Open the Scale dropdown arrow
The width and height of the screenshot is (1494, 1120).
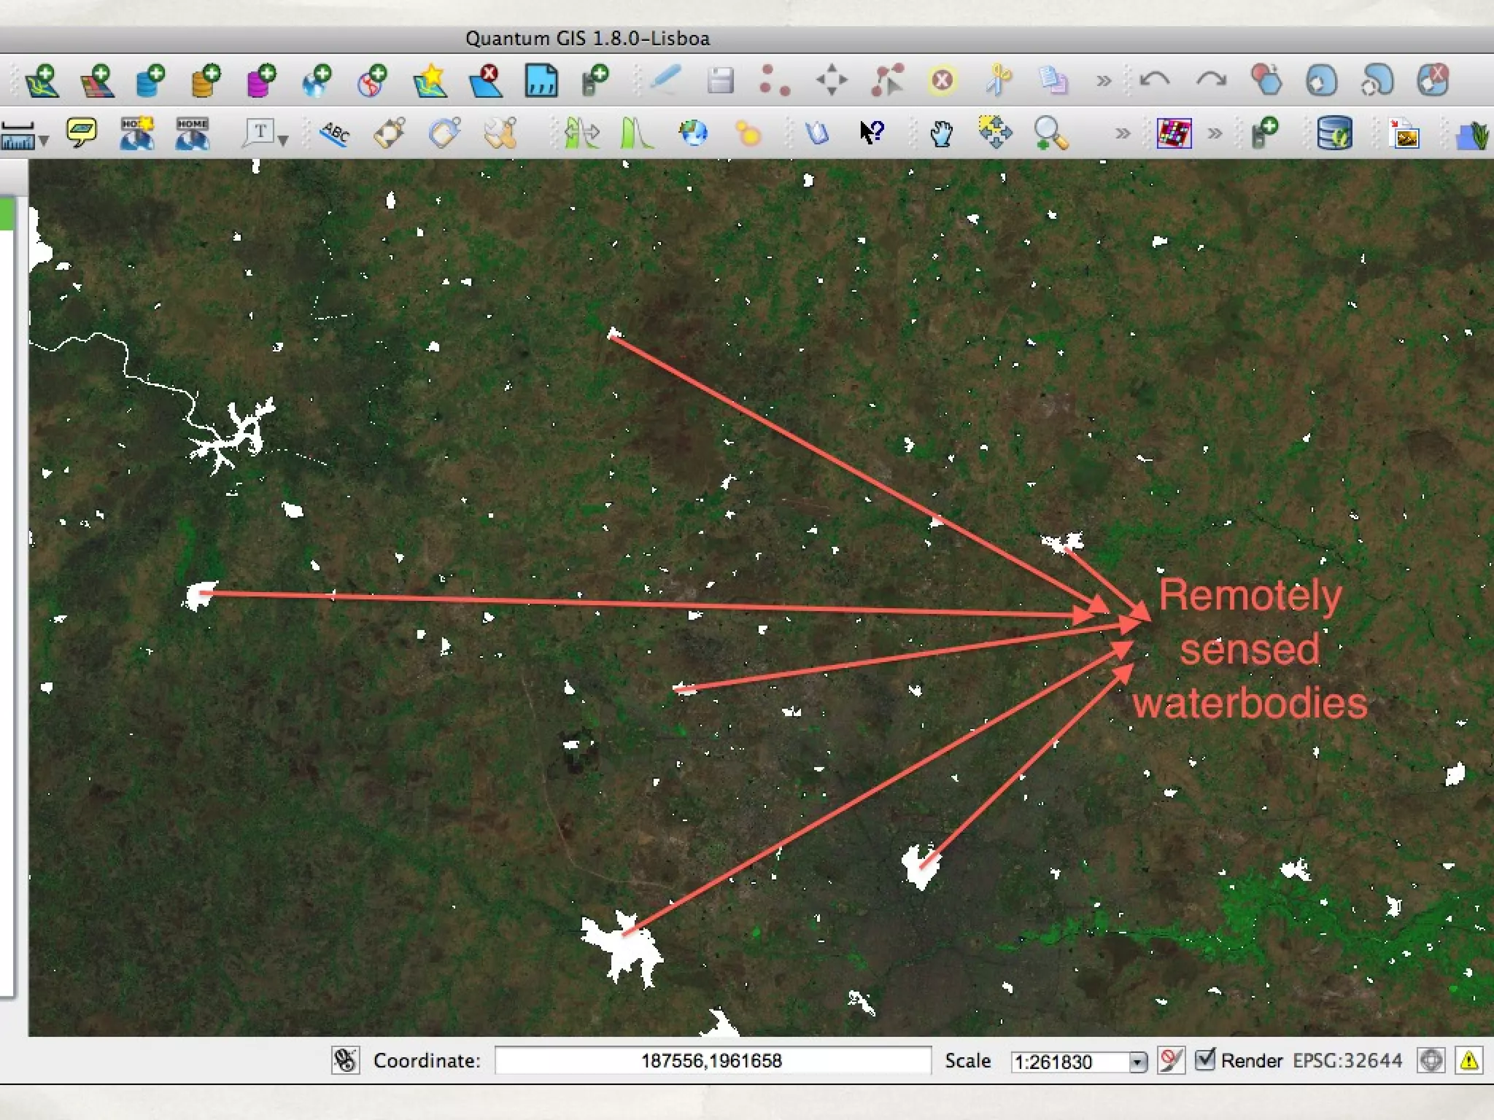click(1137, 1062)
